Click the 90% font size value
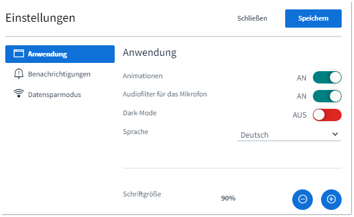The image size is (354, 217). (x=228, y=198)
